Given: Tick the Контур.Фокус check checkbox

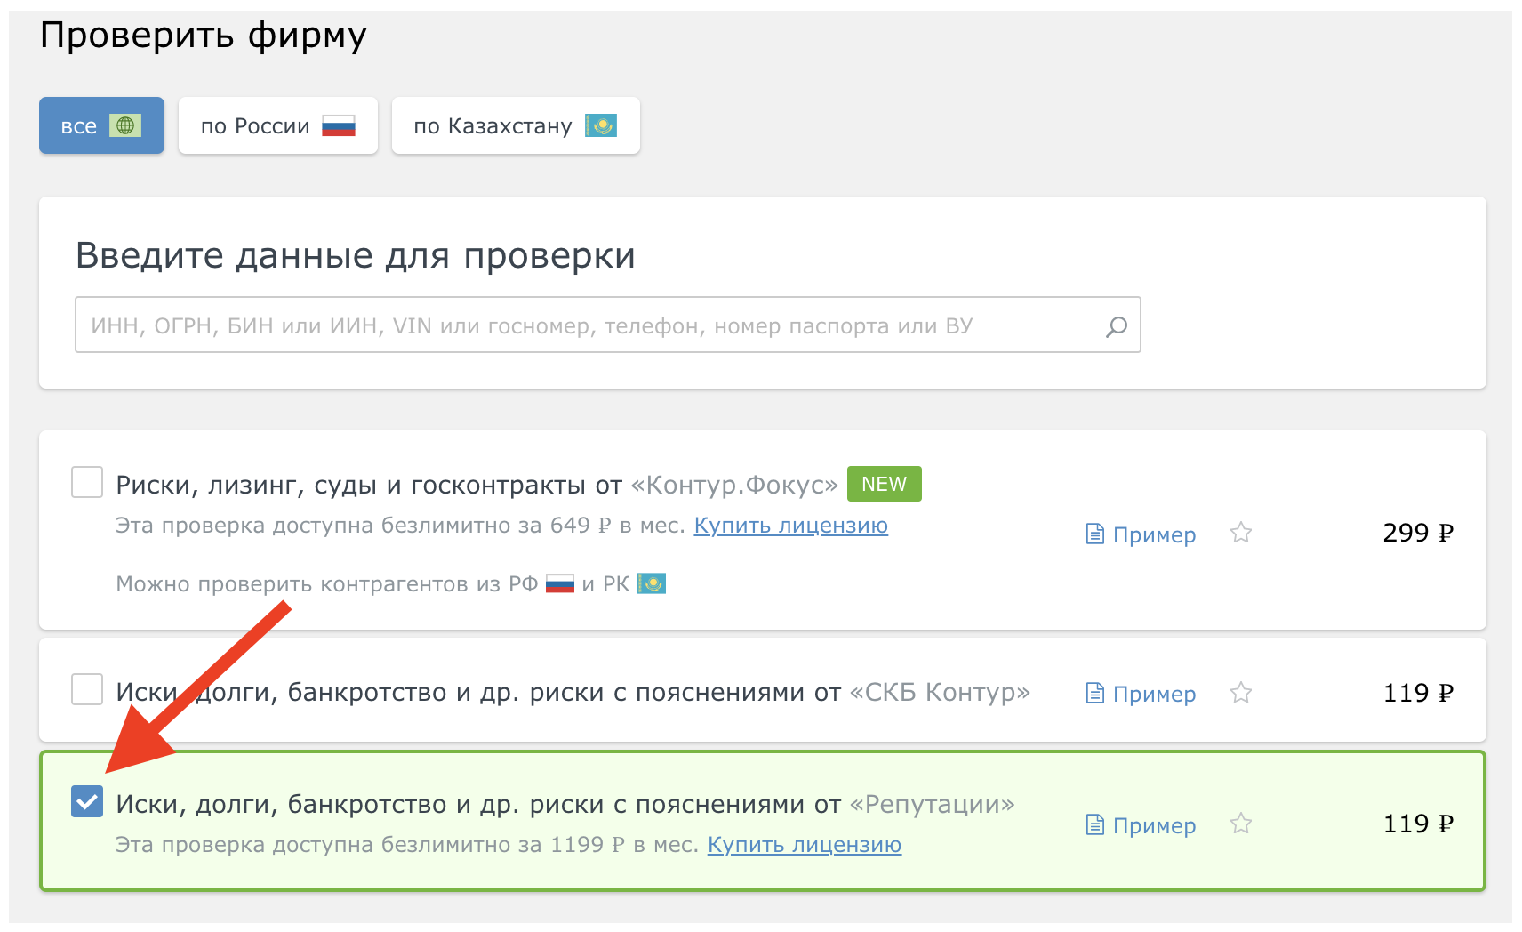Looking at the screenshot, I should (87, 482).
